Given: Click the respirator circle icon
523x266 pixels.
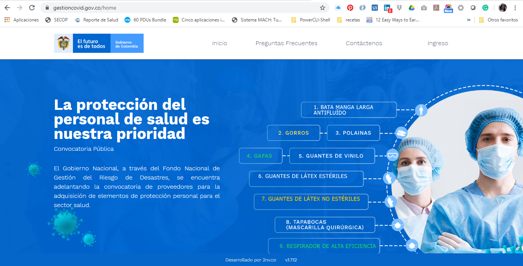Looking at the screenshot, I should pyautogui.click(x=412, y=245).
